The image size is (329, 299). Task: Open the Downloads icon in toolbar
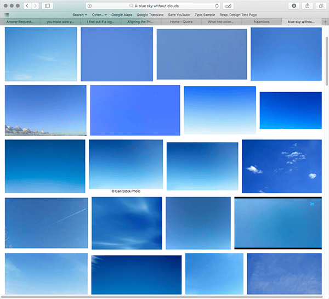(294, 5)
